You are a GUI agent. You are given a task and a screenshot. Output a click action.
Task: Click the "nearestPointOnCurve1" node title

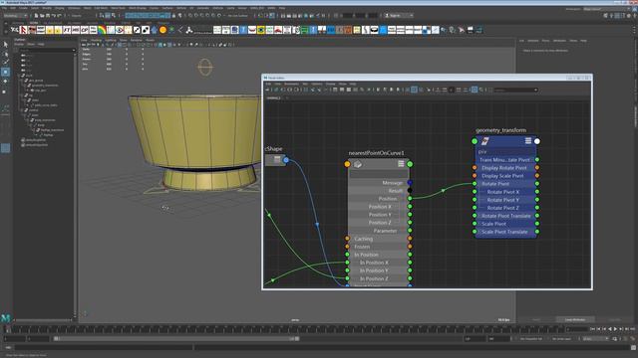[377, 153]
